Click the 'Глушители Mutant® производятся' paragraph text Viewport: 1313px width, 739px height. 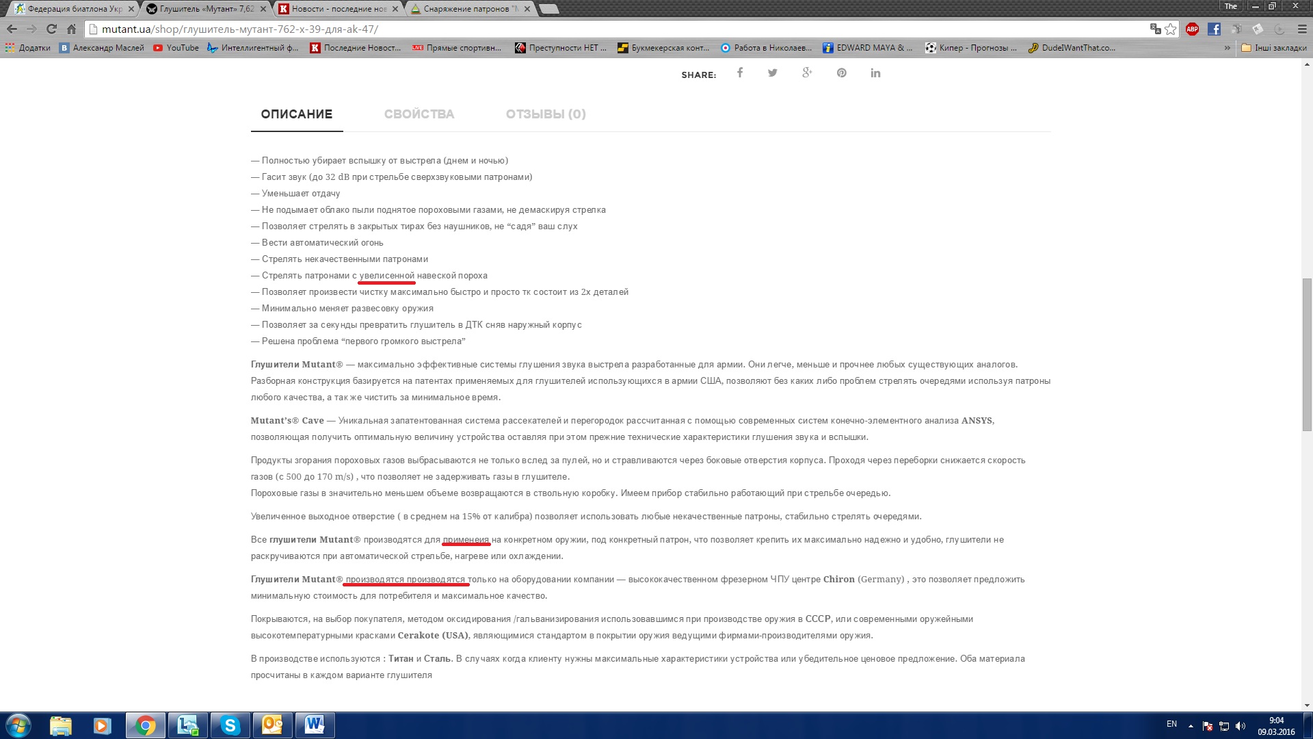pyautogui.click(x=638, y=588)
